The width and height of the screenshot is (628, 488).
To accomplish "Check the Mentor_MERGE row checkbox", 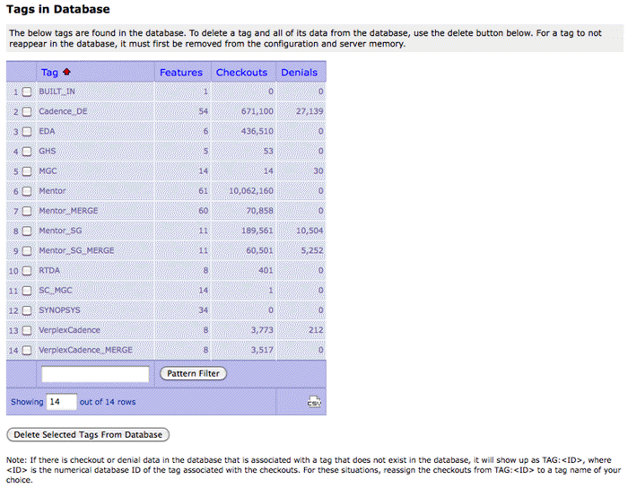I will (x=27, y=211).
